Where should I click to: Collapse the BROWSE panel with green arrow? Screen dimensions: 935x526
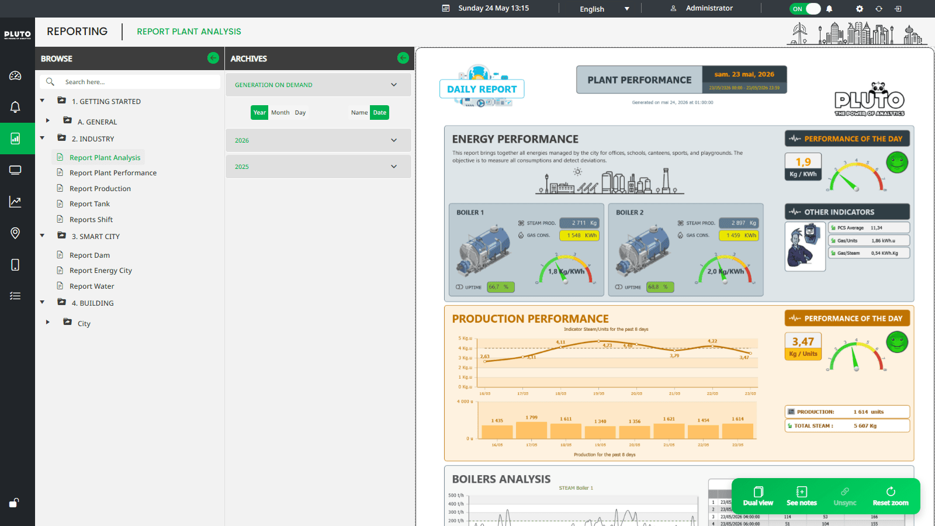pyautogui.click(x=213, y=58)
